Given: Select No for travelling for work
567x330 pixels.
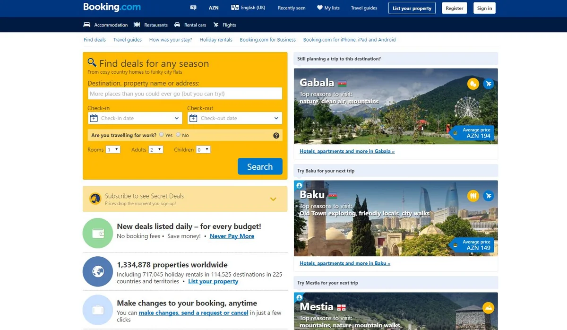Looking at the screenshot, I should 178,135.
